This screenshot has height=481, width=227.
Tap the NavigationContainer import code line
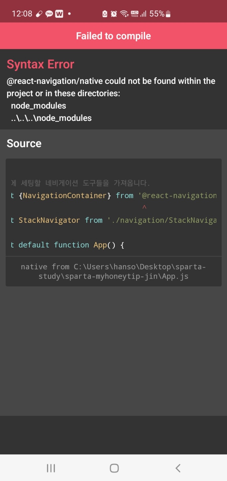(113, 195)
